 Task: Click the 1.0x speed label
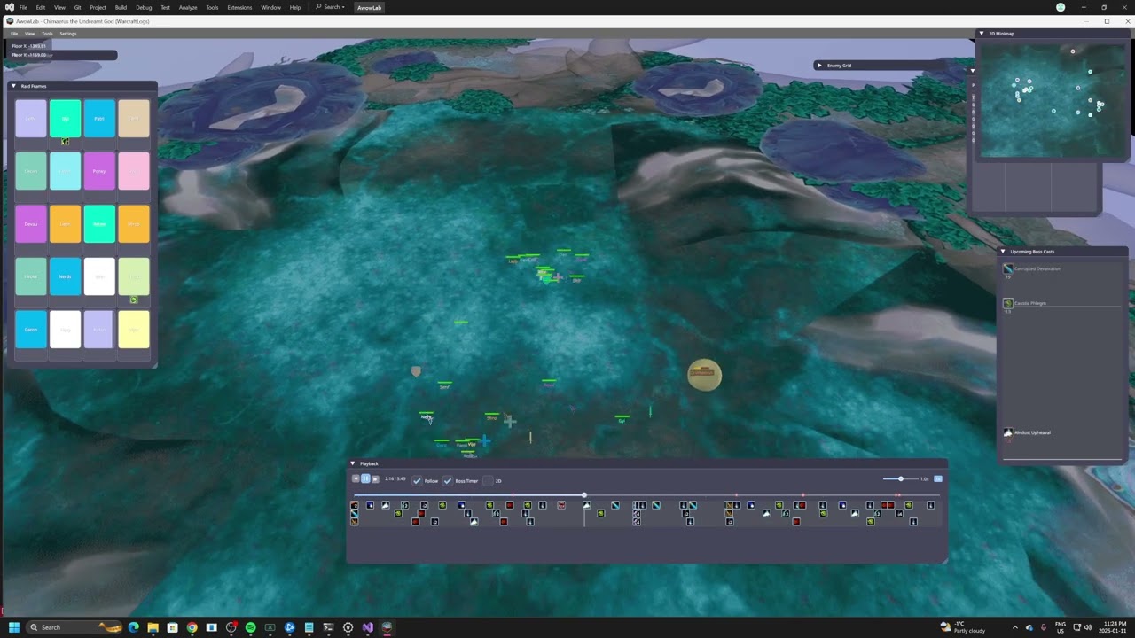tap(924, 479)
